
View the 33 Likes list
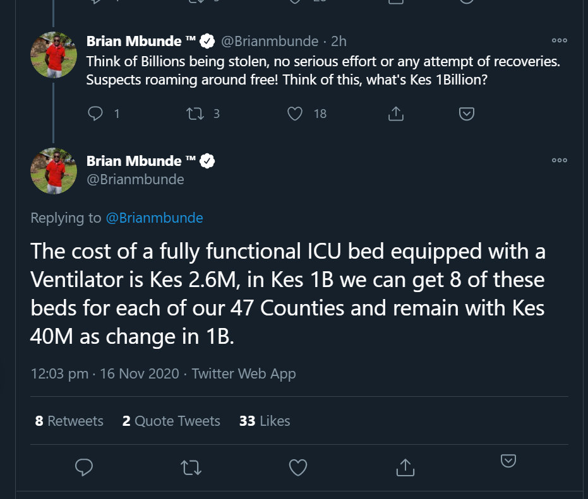265,421
